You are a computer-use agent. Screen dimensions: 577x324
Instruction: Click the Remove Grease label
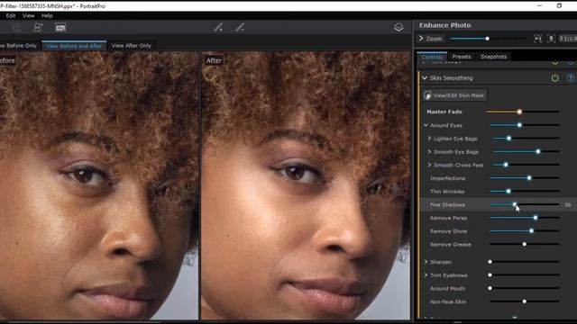(451, 244)
